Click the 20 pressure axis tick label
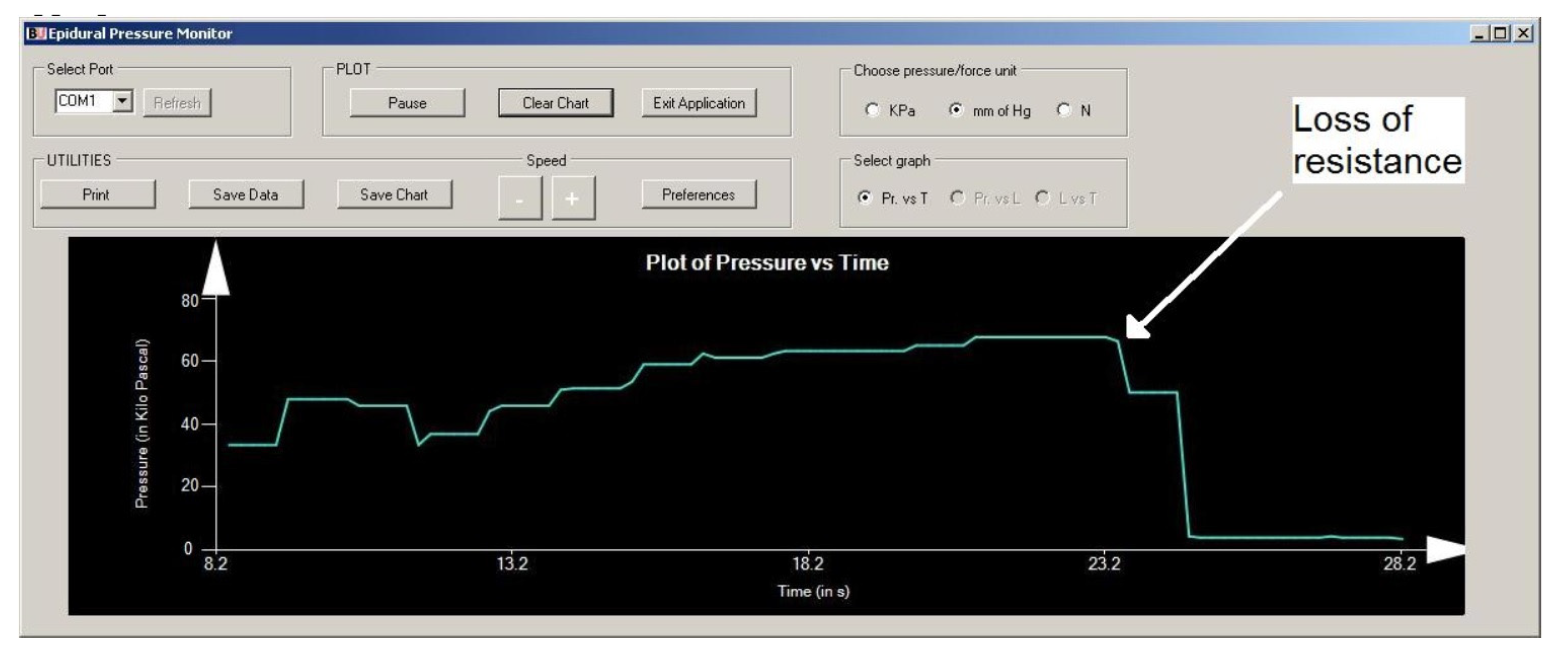Image resolution: width=1561 pixels, height=652 pixels. click(190, 486)
